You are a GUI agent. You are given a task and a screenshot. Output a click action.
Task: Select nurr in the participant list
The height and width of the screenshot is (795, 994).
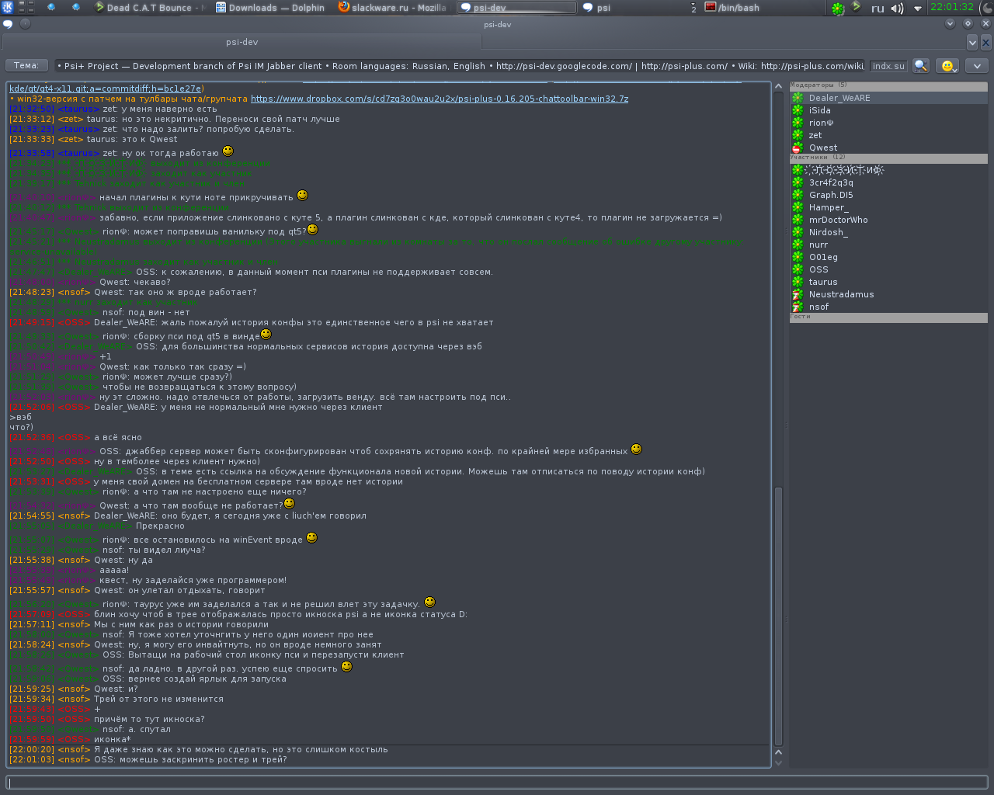pyautogui.click(x=888, y=245)
